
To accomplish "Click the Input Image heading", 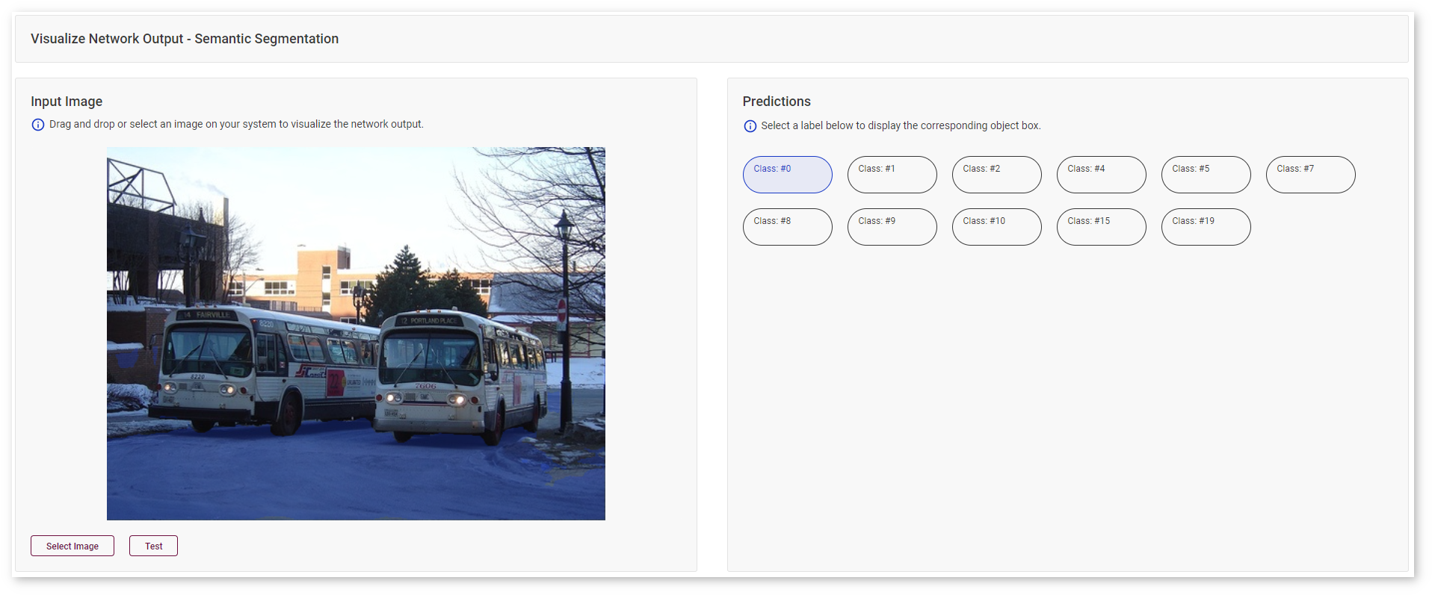I will (67, 102).
